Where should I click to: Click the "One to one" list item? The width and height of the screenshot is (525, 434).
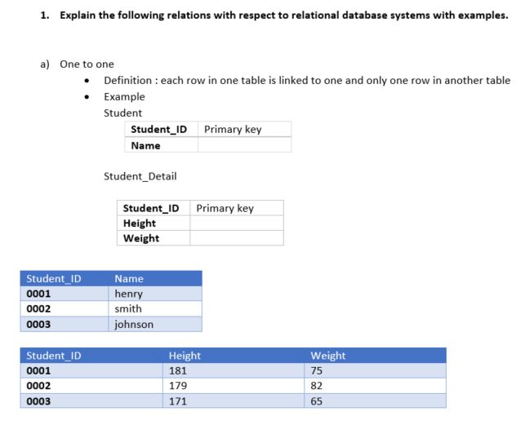pos(87,64)
